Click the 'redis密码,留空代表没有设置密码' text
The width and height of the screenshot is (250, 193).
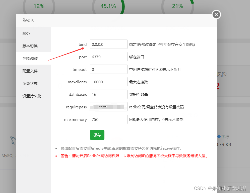coord(156,107)
